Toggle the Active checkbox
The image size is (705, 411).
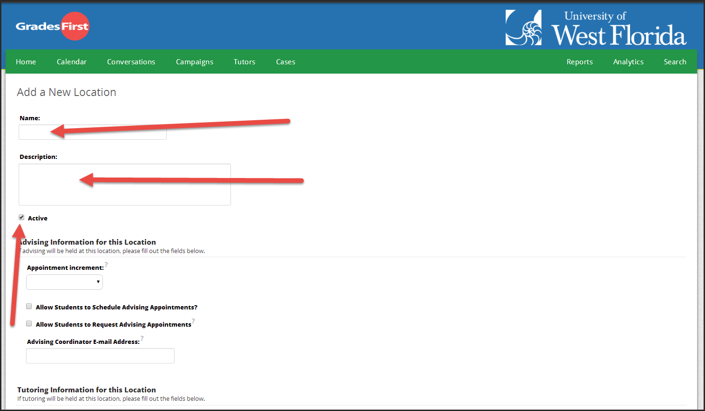21,218
